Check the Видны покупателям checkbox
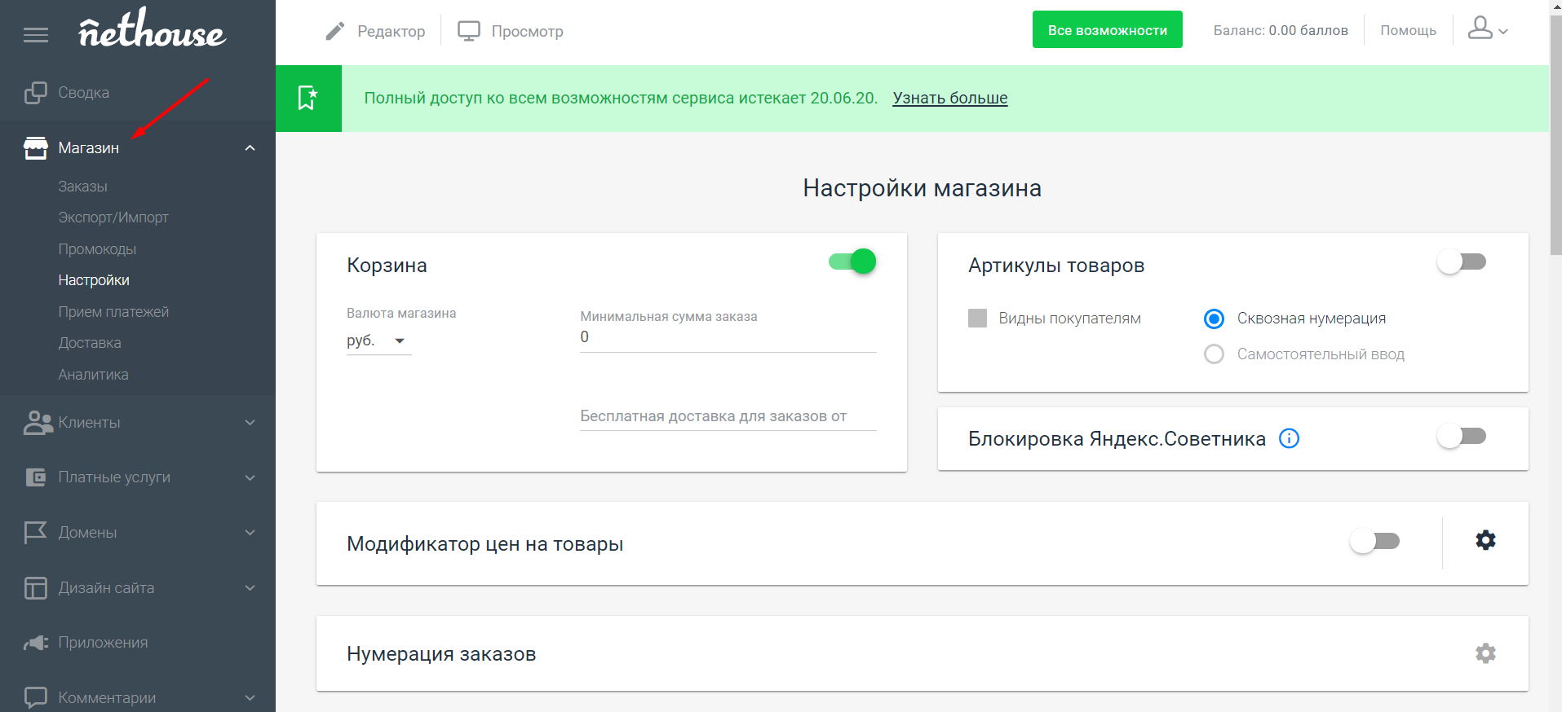Screen dimensions: 1562x712 [977, 318]
